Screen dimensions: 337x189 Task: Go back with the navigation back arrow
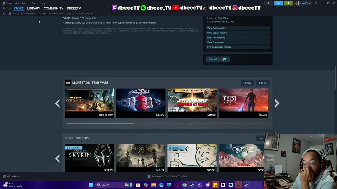click(4, 8)
